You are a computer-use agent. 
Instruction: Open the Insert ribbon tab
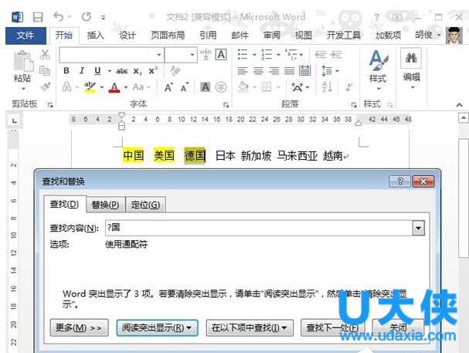point(96,35)
